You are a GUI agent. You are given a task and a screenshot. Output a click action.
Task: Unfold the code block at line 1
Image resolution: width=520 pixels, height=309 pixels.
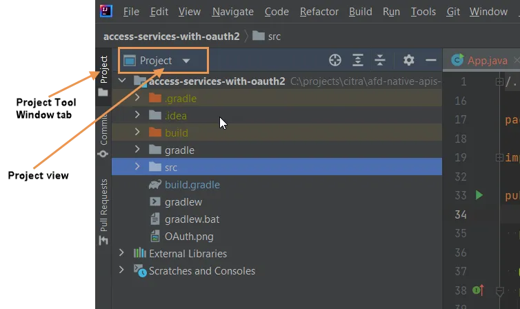(x=499, y=81)
